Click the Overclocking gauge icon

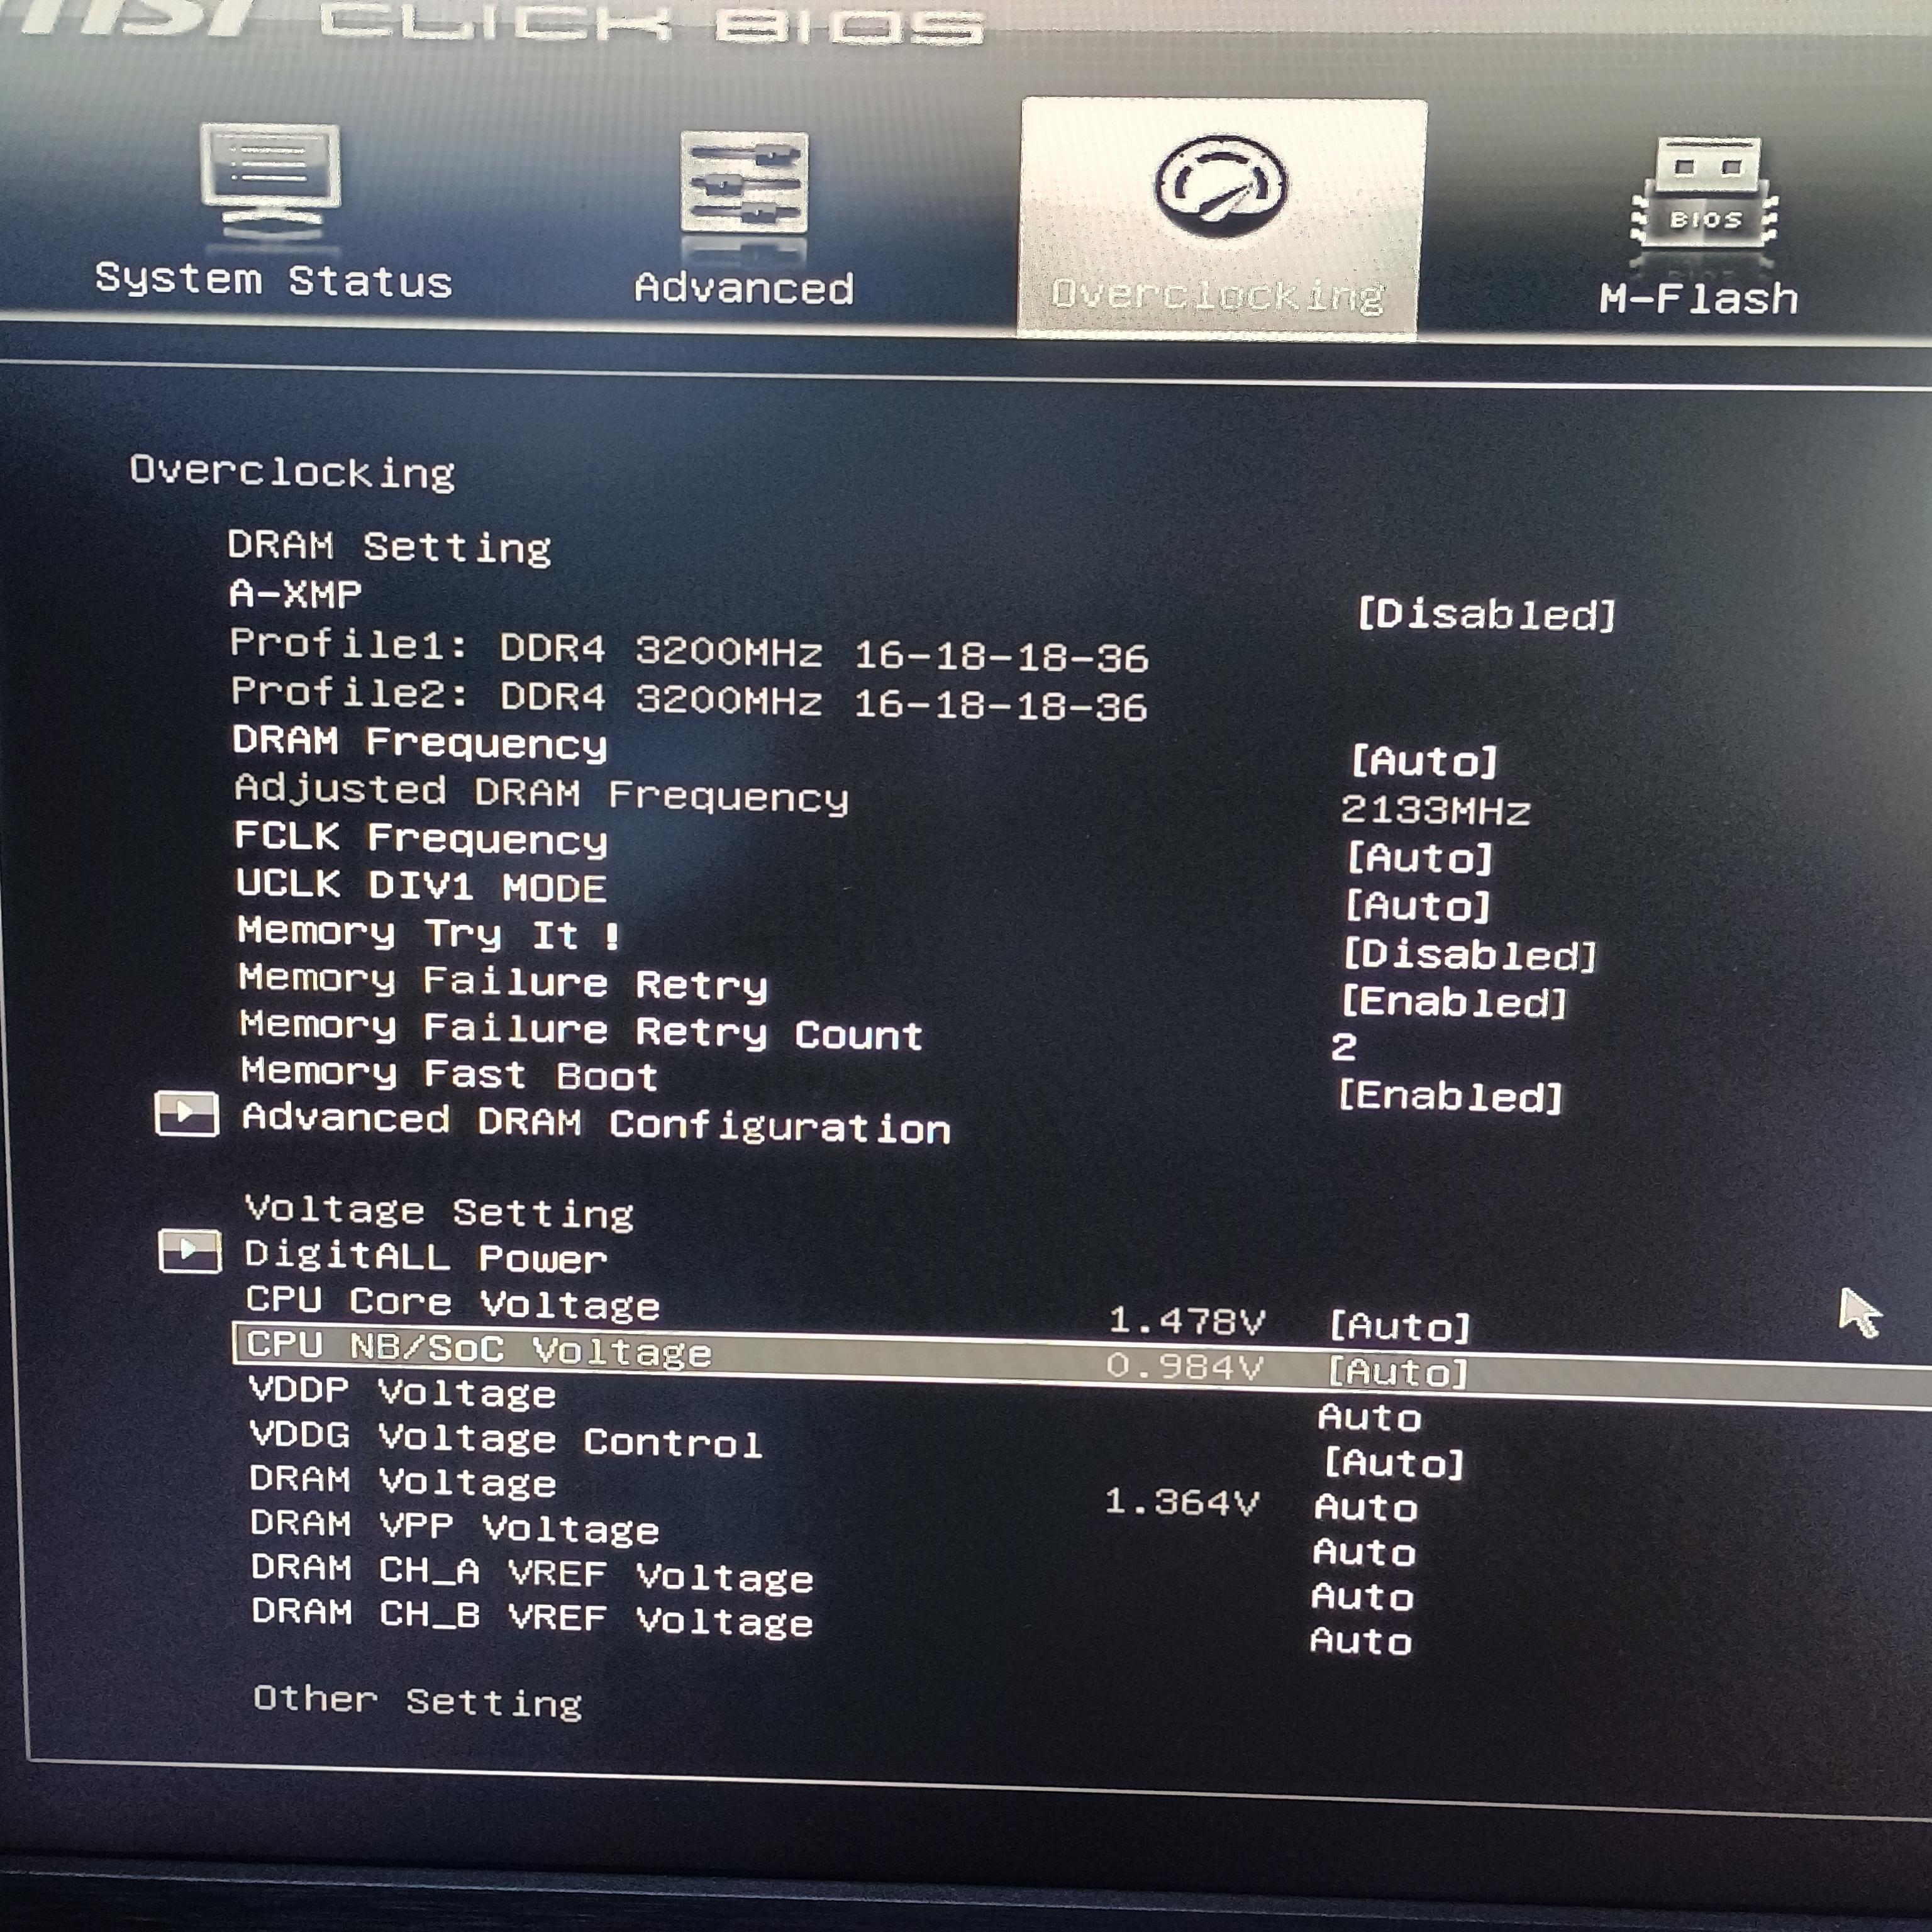pos(1221,186)
